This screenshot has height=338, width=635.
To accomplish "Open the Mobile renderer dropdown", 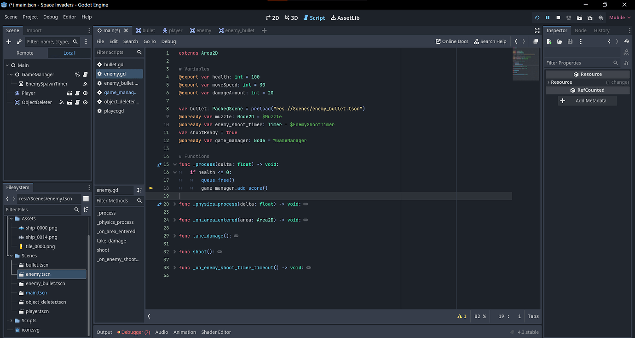I will click(x=619, y=17).
